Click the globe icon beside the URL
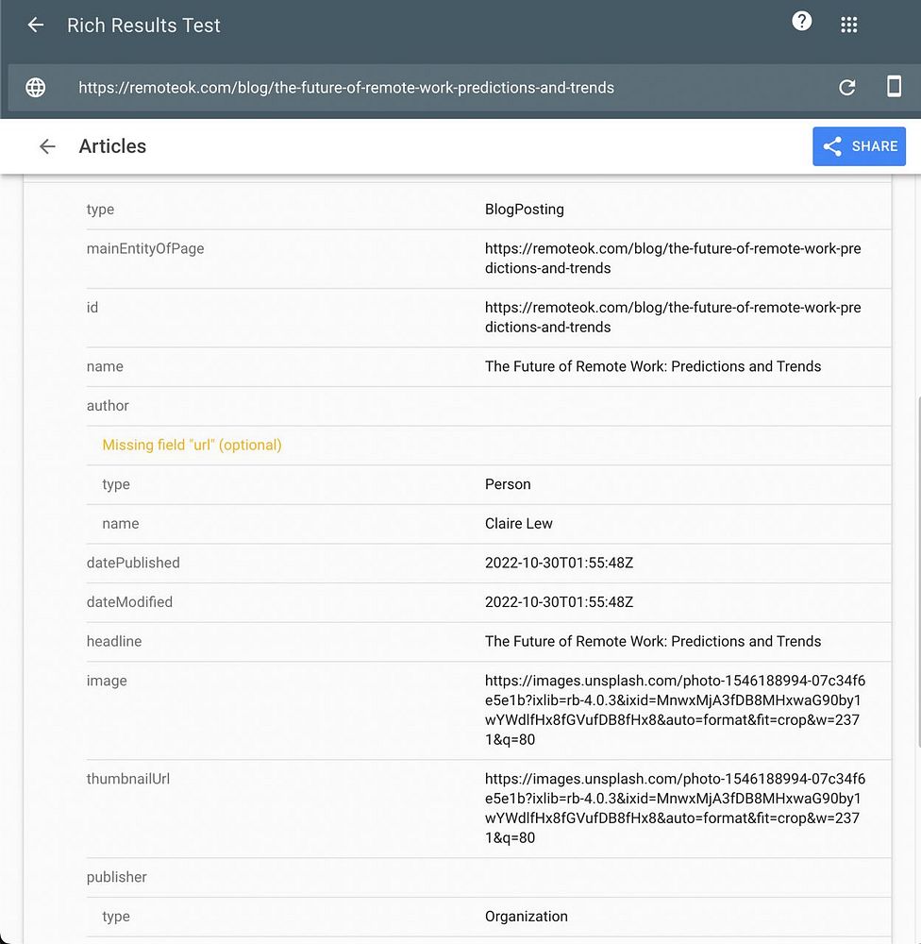The height and width of the screenshot is (944, 921). click(x=36, y=88)
